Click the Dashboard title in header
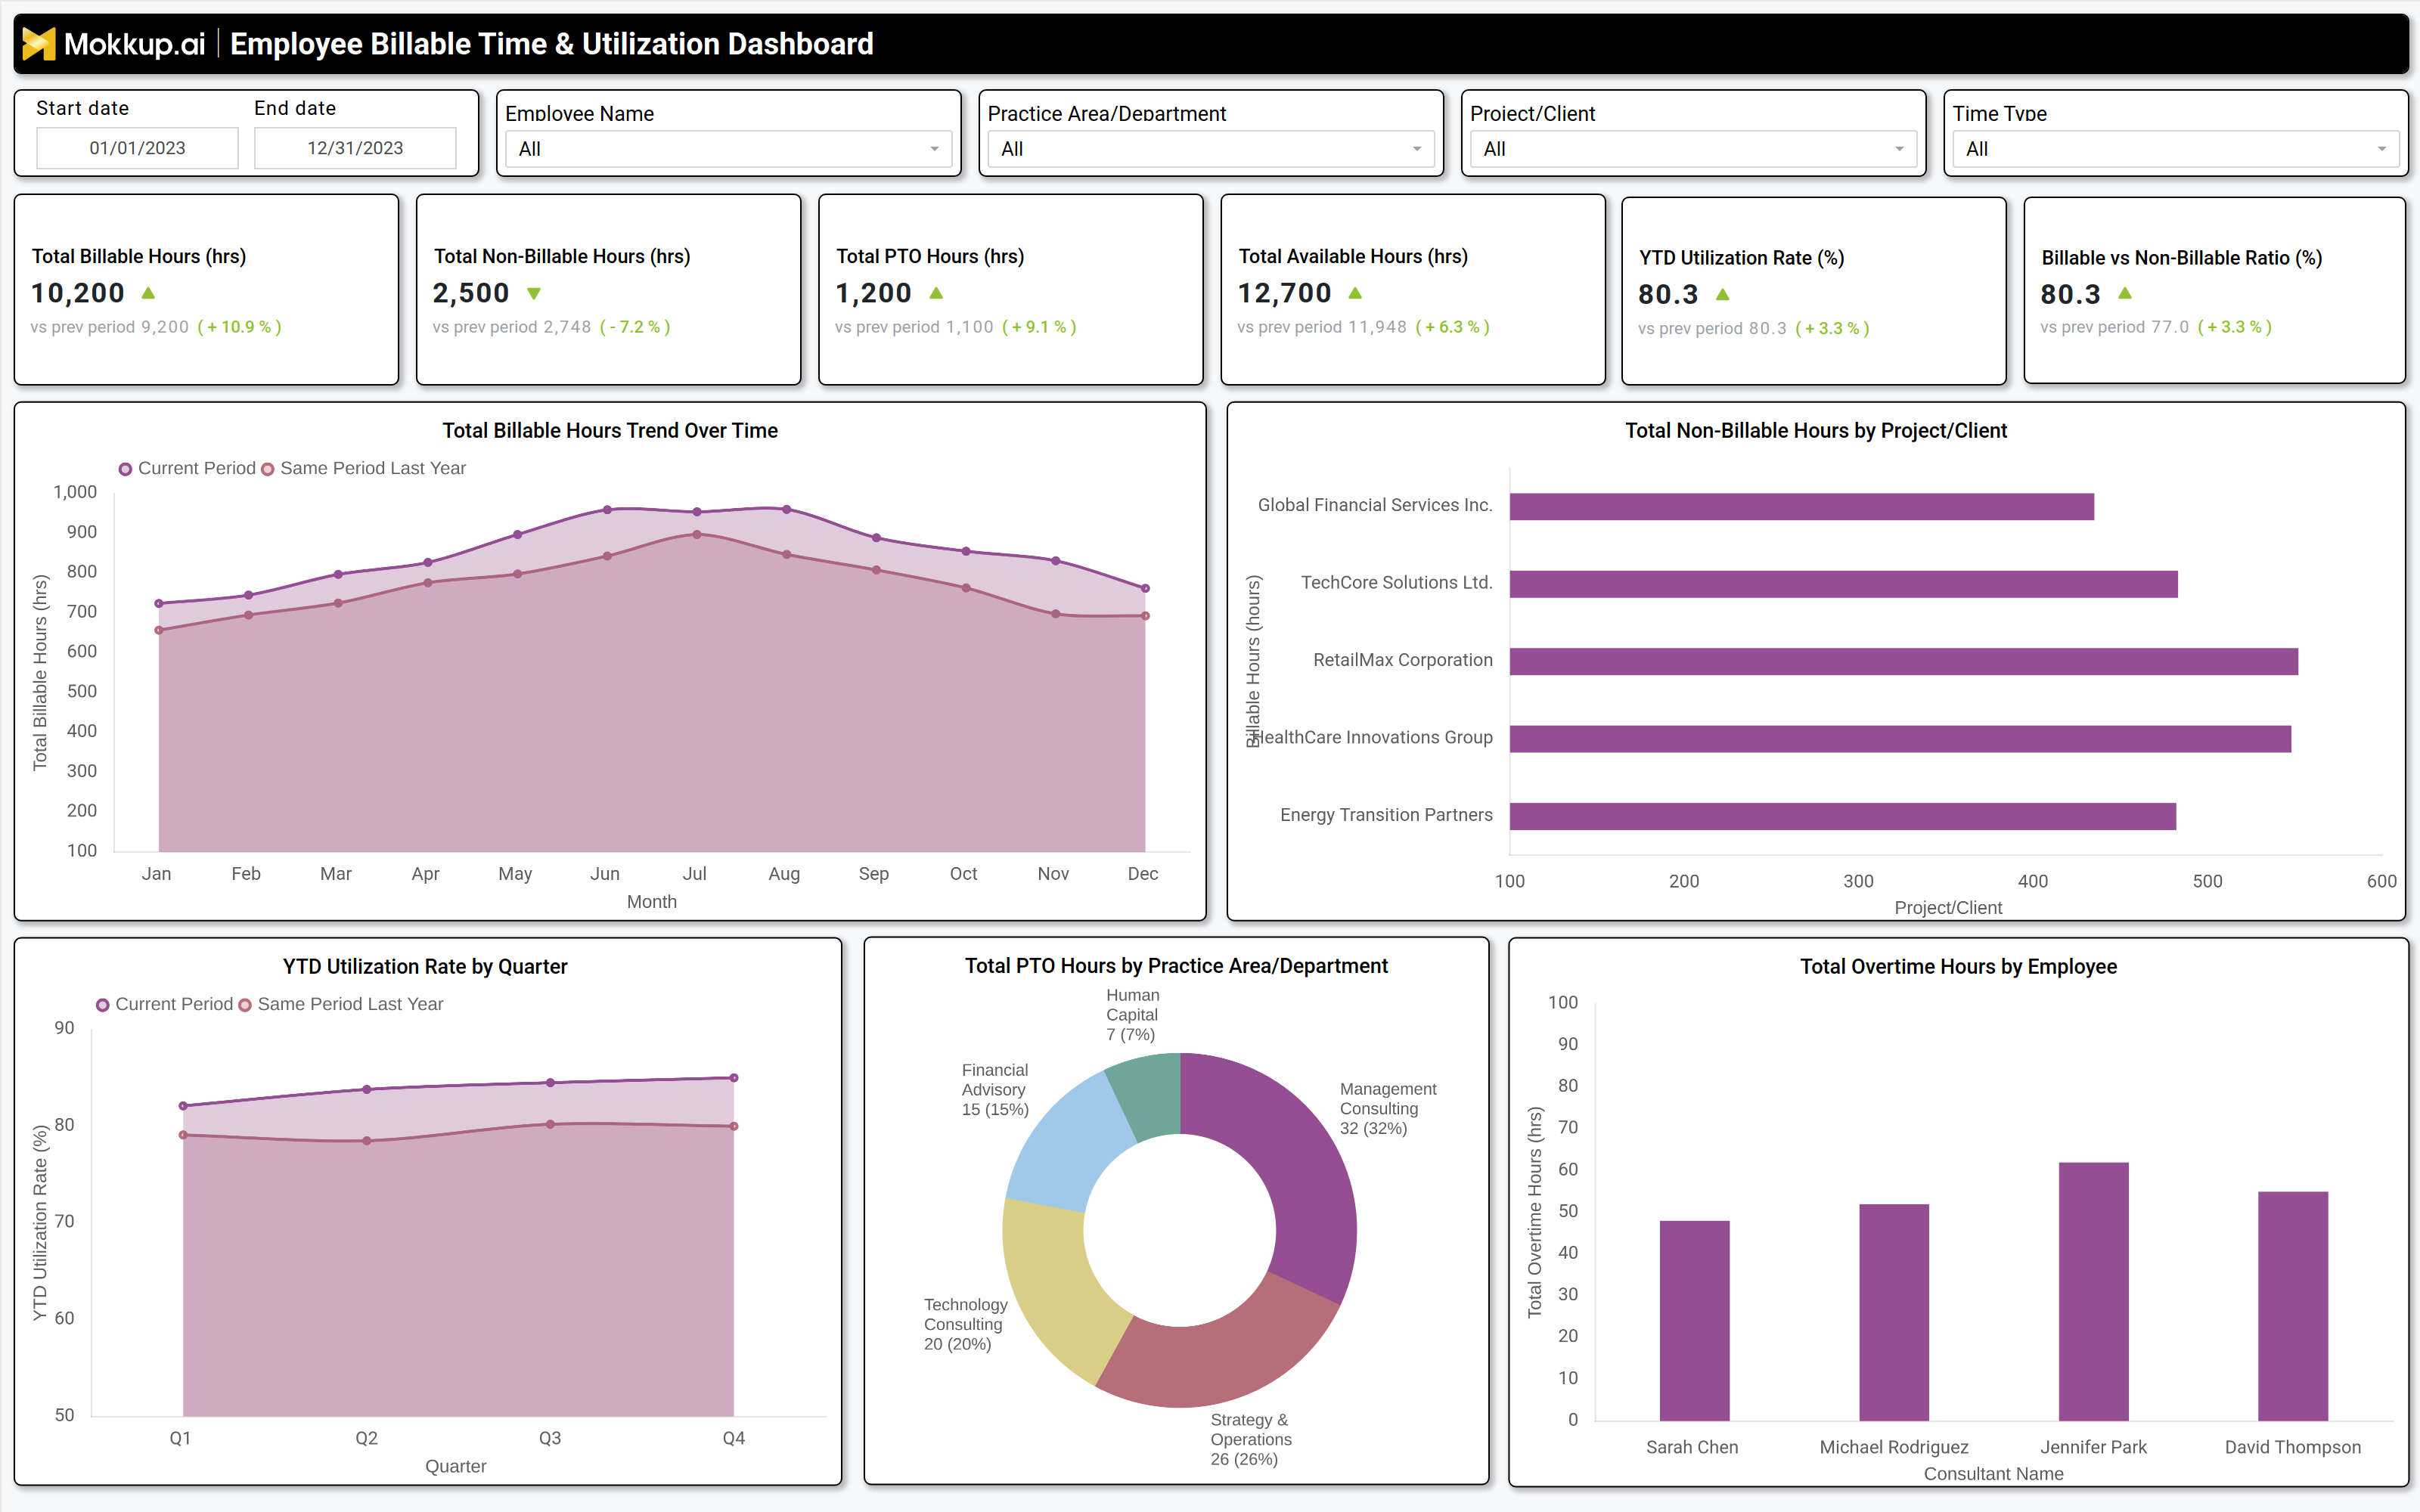Viewport: 2420px width, 1512px height. click(x=552, y=44)
